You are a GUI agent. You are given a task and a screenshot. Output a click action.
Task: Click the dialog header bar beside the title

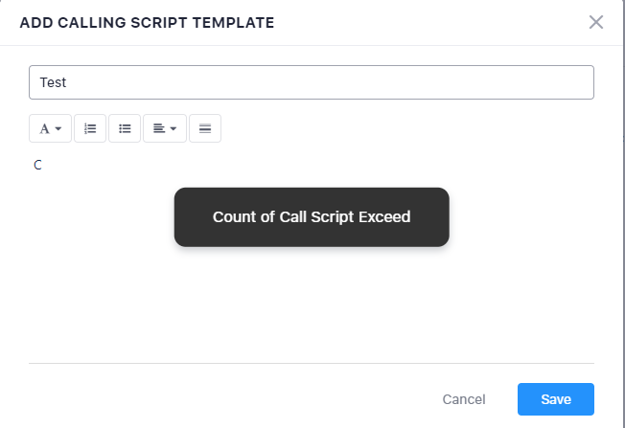[431, 22]
